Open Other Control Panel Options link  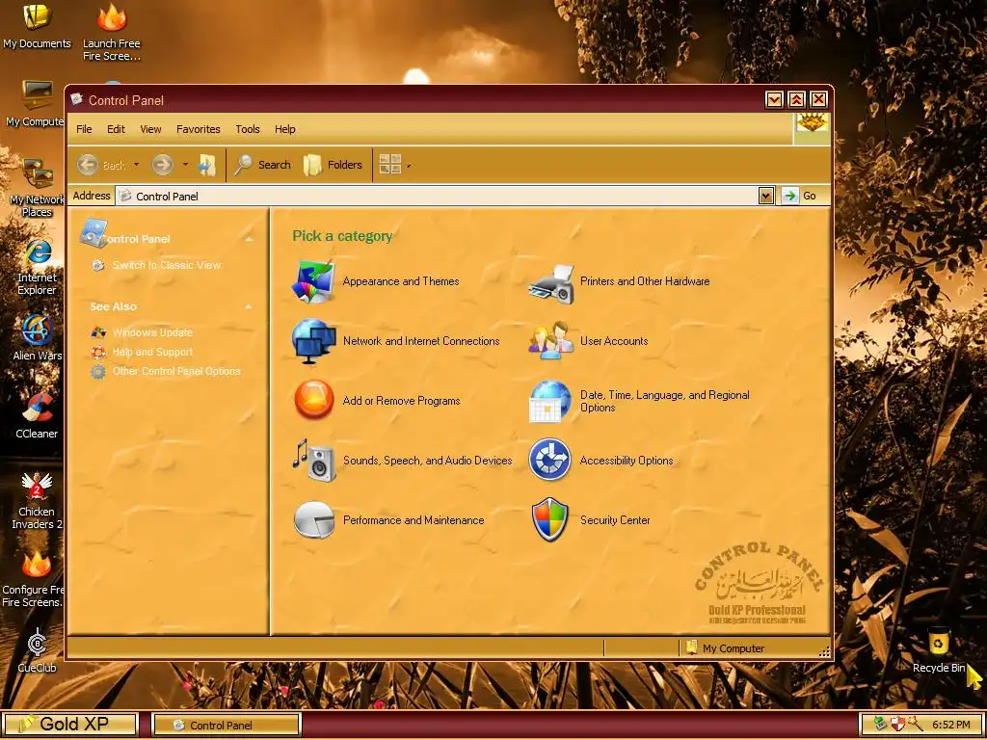[x=176, y=371]
